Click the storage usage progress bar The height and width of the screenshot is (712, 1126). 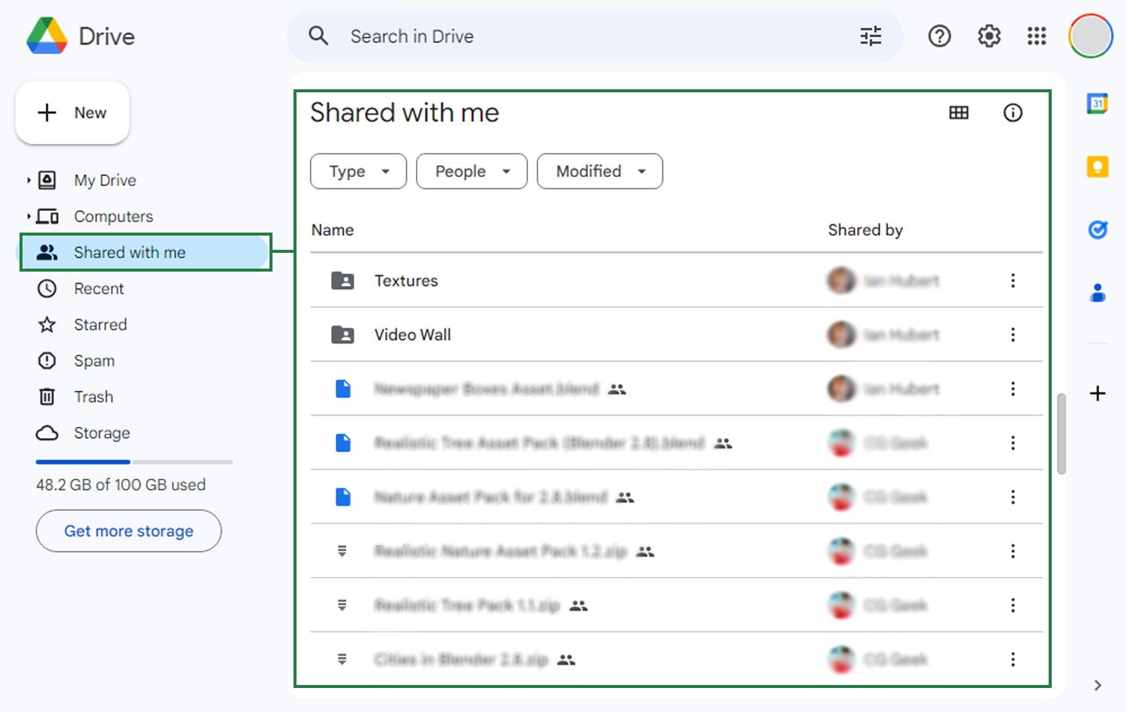(134, 461)
